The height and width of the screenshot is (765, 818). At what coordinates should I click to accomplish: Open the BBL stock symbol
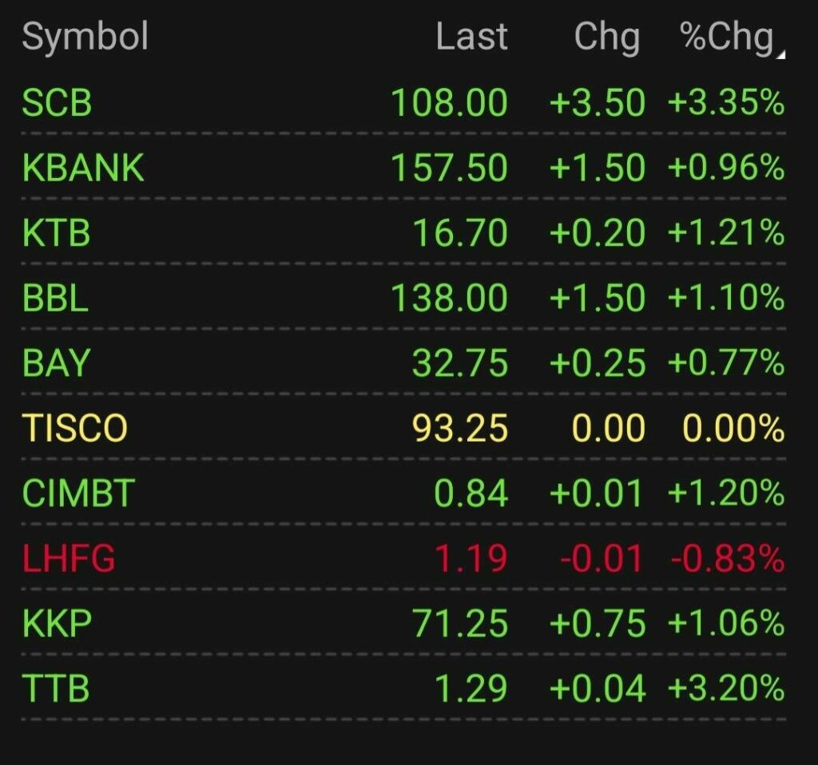pyautogui.click(x=55, y=299)
